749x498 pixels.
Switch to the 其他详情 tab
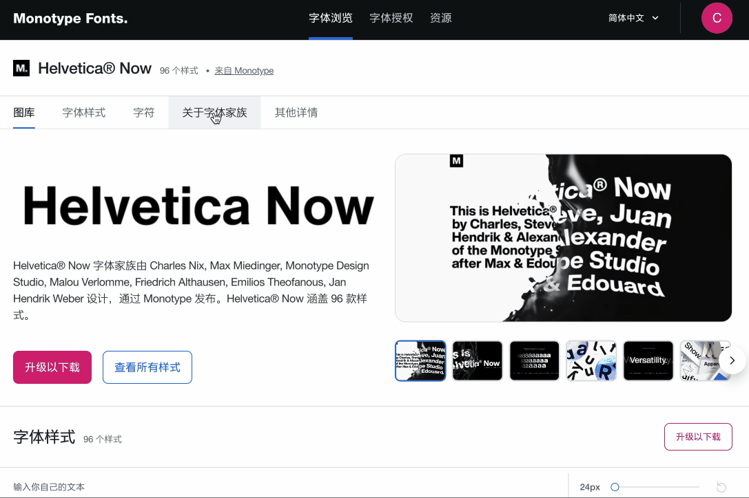[x=296, y=113]
